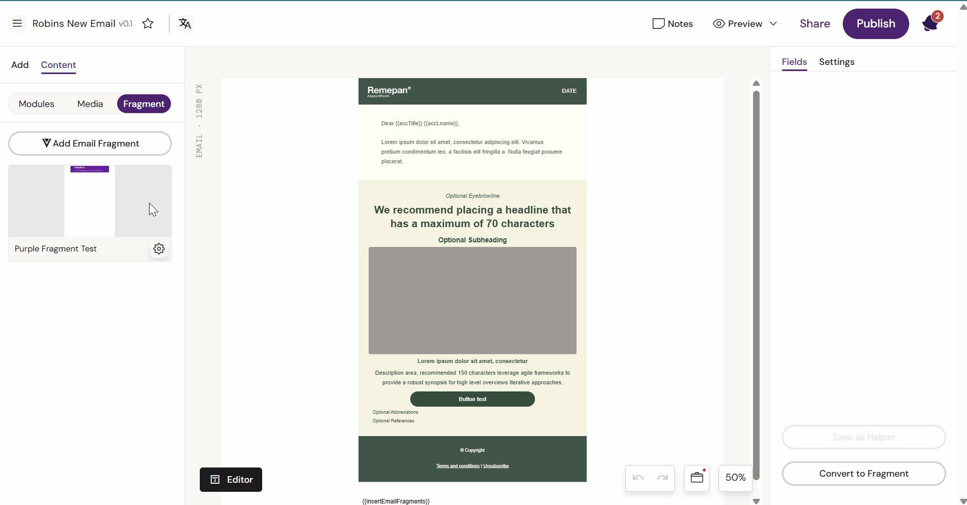The width and height of the screenshot is (967, 505).
Task: Click Convert to Fragment button
Action: pyautogui.click(x=864, y=474)
